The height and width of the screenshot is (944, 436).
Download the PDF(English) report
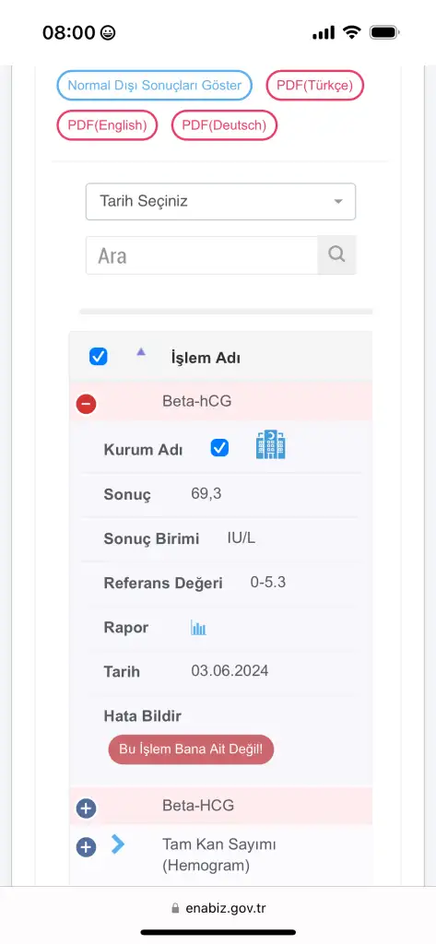(107, 125)
